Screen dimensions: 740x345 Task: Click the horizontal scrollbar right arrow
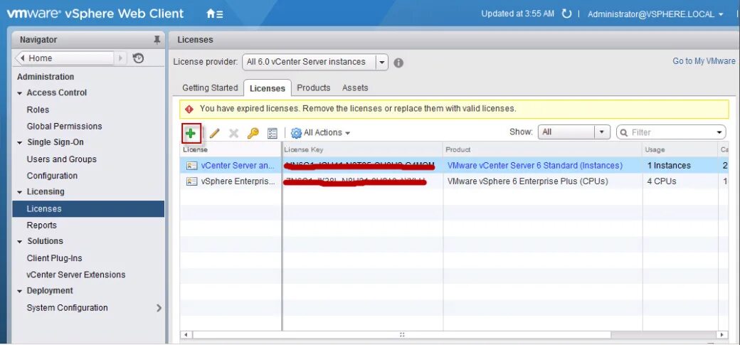721,334
